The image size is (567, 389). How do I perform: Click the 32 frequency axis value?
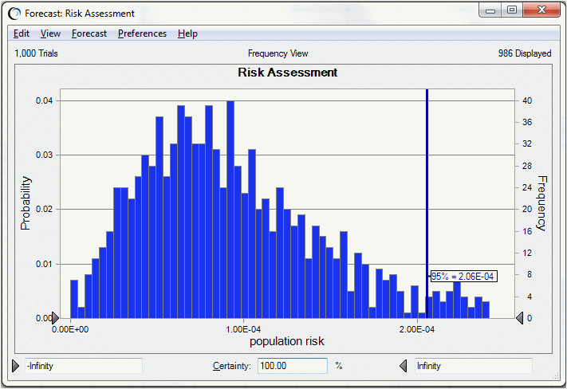(527, 144)
